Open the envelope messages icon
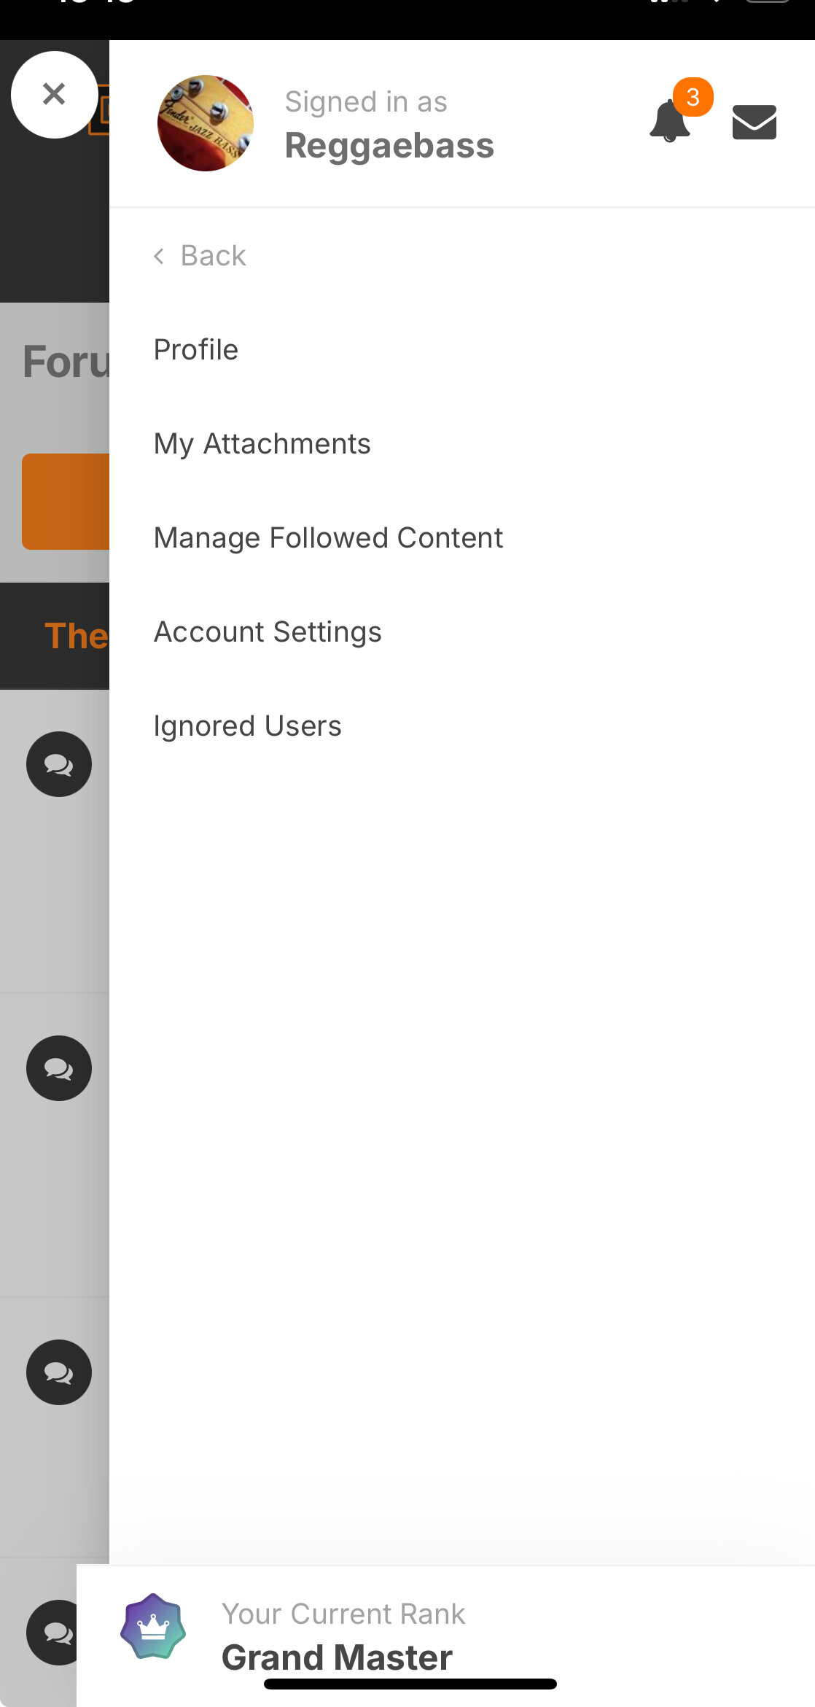 754,122
